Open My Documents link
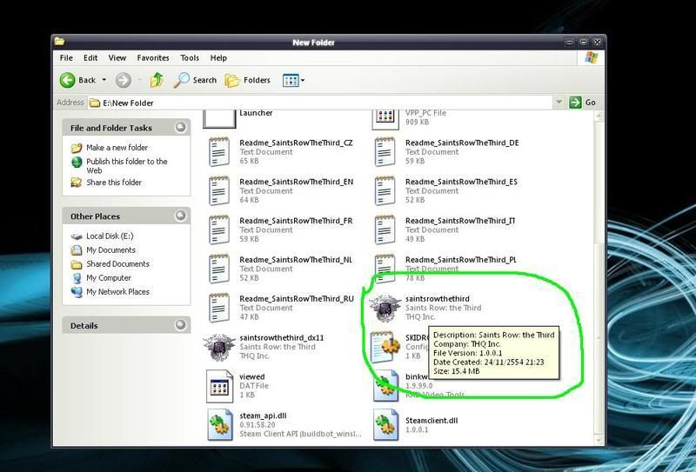The height and width of the screenshot is (472, 696). tap(110, 250)
